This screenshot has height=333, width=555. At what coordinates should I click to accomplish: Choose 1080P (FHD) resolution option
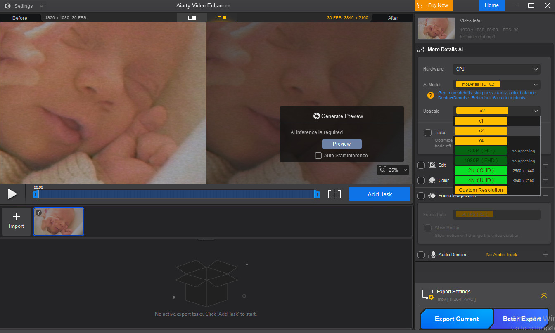[x=481, y=161]
